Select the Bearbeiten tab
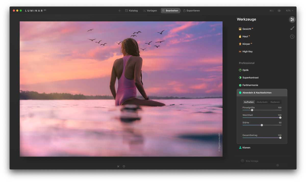306x182 pixels. click(170, 11)
